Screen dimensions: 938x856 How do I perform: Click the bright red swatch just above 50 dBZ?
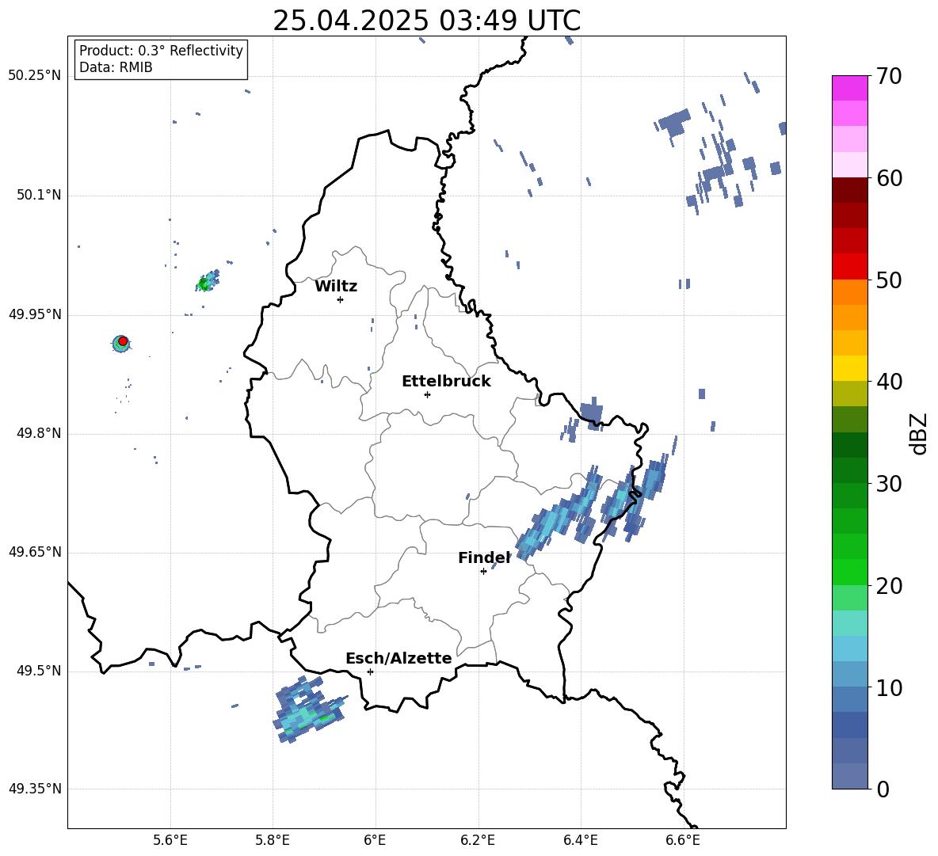point(849,267)
